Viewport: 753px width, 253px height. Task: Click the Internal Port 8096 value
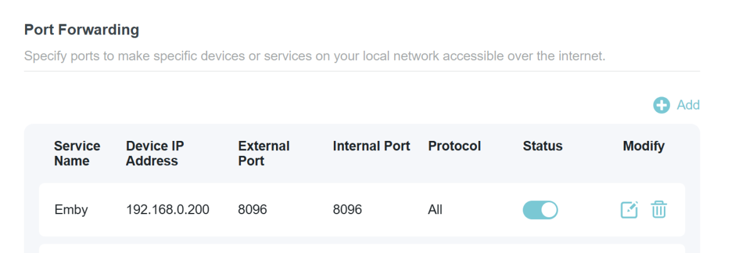[x=347, y=210]
